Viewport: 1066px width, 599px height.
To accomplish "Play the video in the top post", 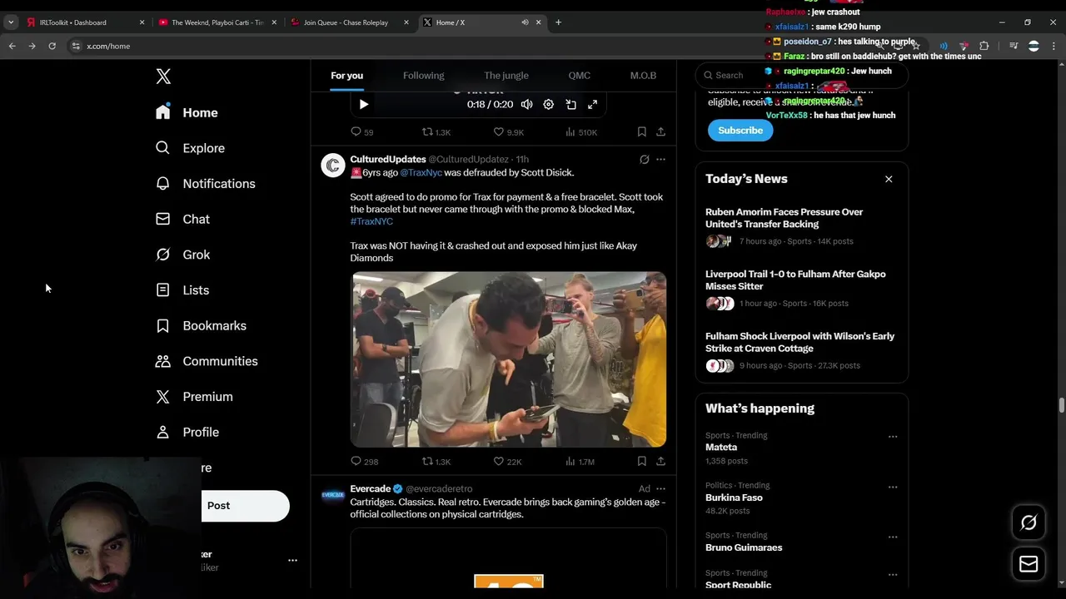I will pos(363,104).
